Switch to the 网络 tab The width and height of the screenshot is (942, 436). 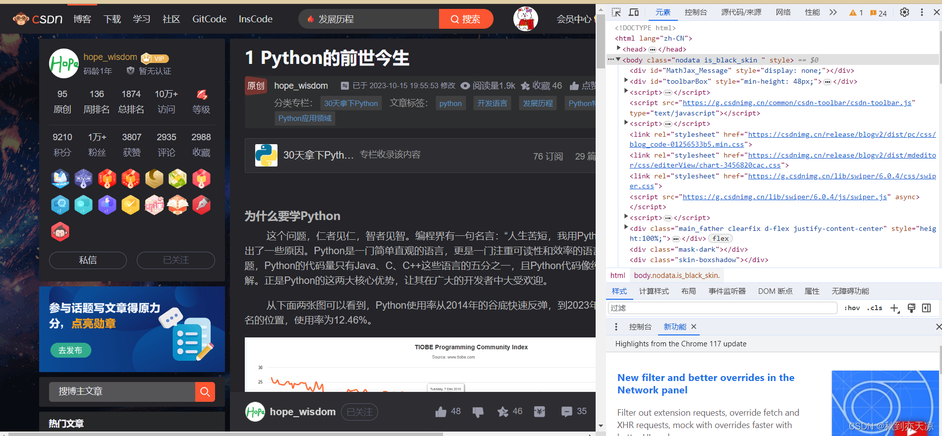tap(783, 12)
